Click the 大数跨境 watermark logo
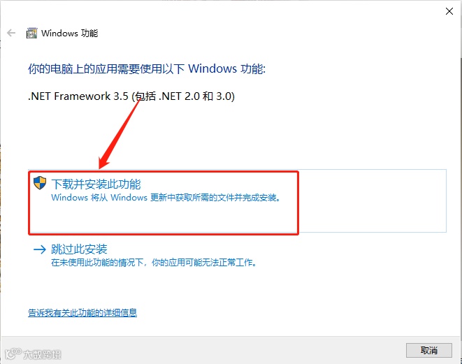Image resolution: width=462 pixels, height=364 pixels. coord(13,354)
